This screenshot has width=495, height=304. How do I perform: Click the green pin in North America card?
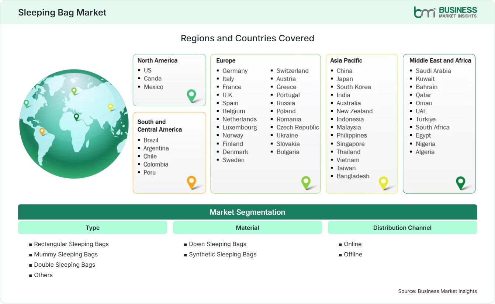191,96
